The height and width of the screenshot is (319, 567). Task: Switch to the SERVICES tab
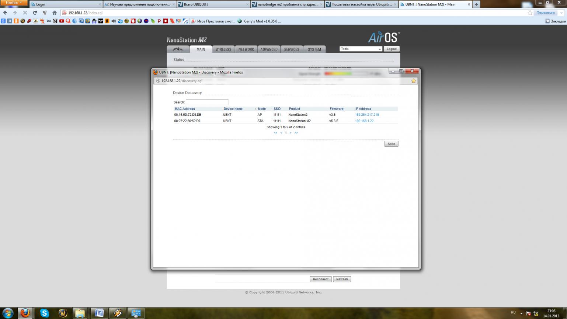coord(292,49)
